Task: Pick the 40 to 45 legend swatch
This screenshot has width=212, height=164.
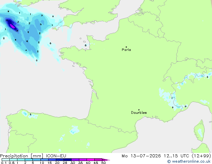Action: (x=91, y=160)
